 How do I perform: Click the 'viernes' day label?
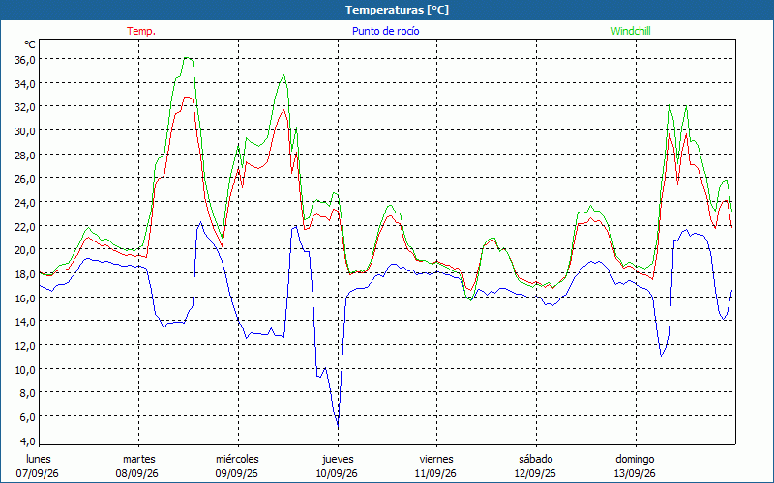click(436, 459)
